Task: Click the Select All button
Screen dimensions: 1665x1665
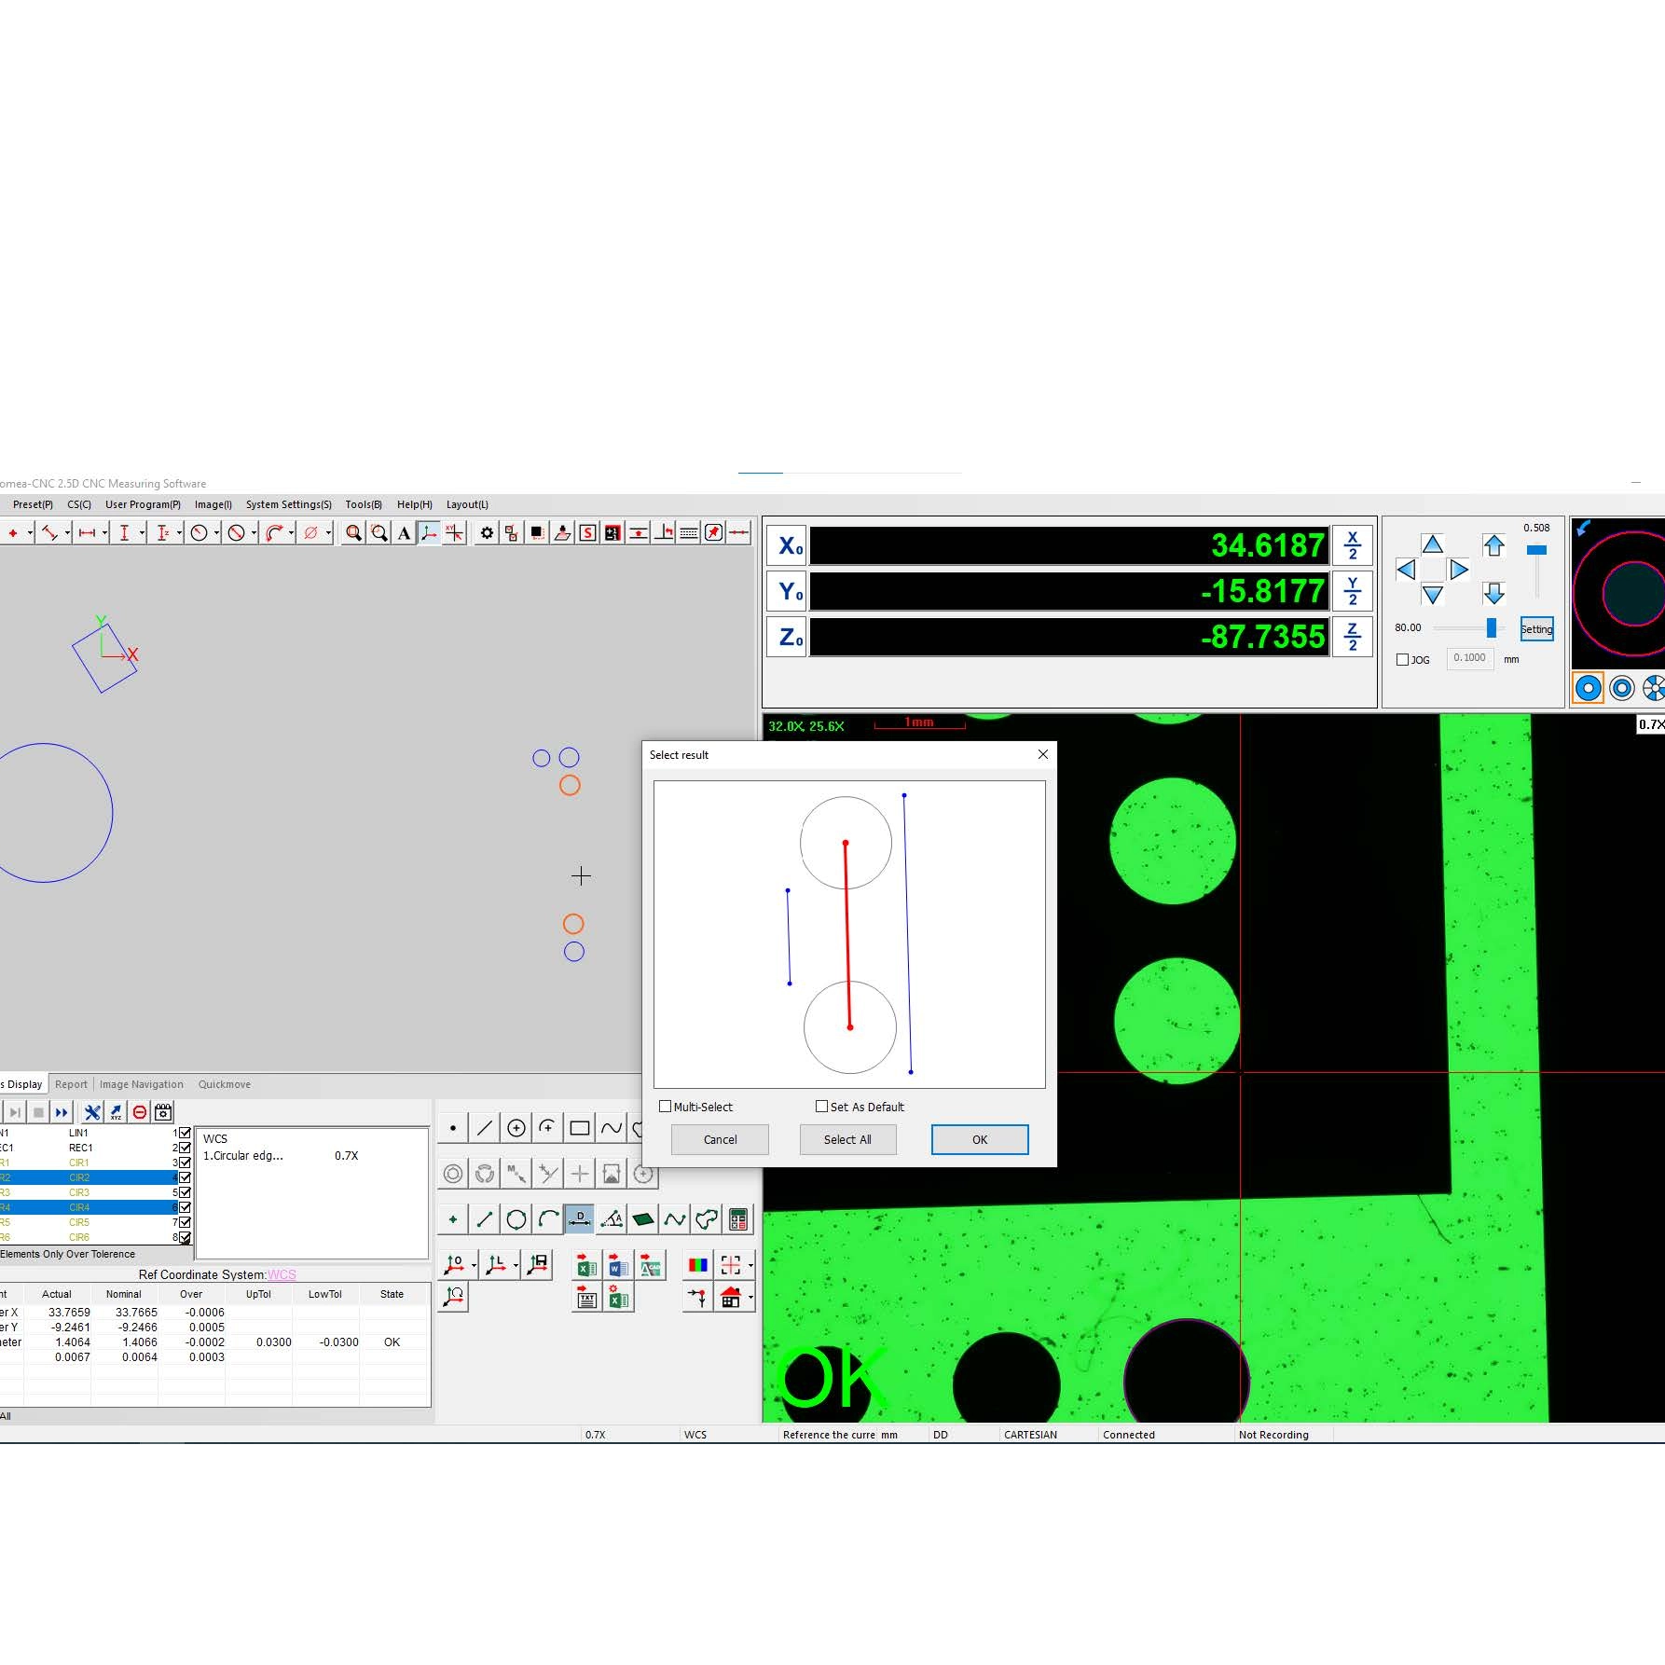Action: click(x=846, y=1139)
